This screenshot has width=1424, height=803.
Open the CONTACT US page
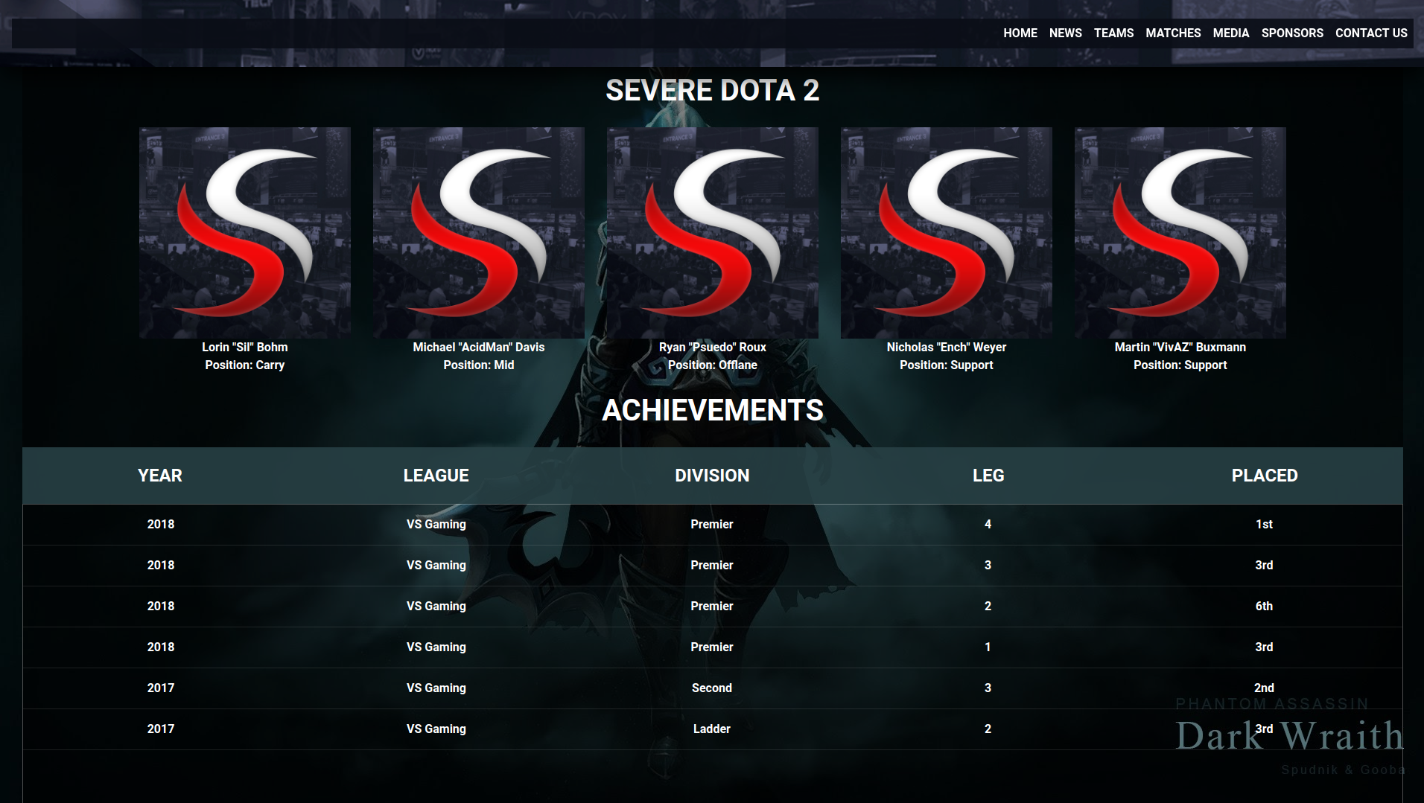(x=1371, y=33)
